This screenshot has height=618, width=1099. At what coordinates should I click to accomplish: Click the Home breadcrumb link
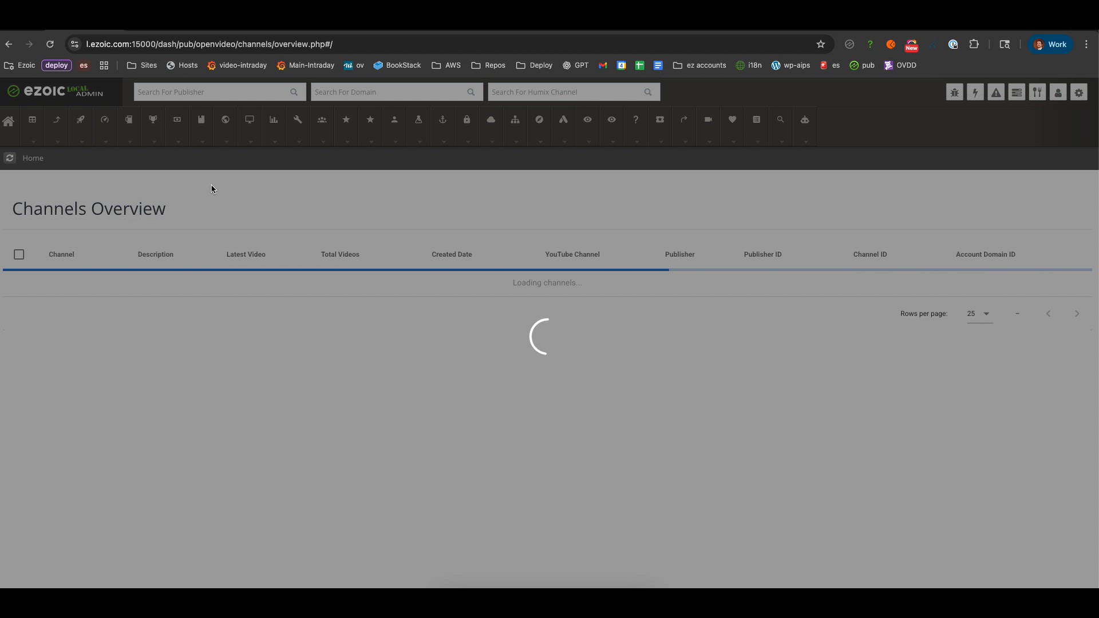point(33,158)
